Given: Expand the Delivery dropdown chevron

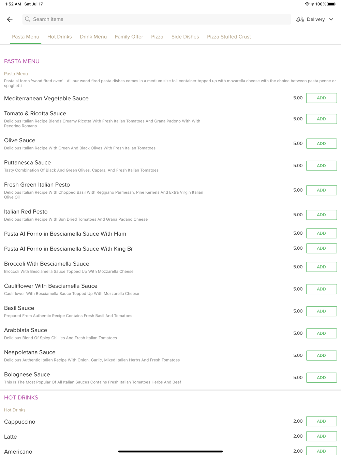Looking at the screenshot, I should point(331,19).
